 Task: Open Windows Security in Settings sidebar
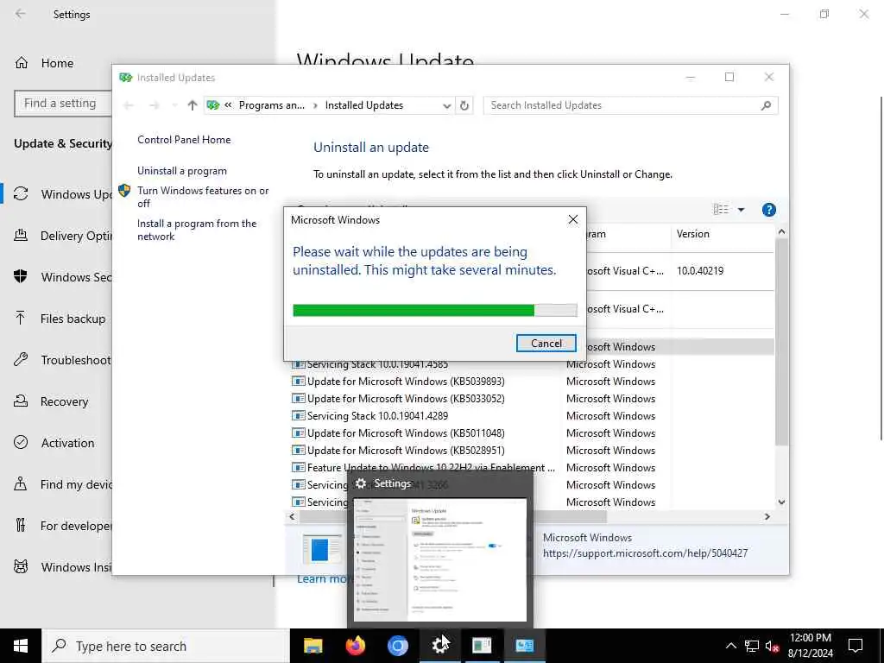coord(63,277)
